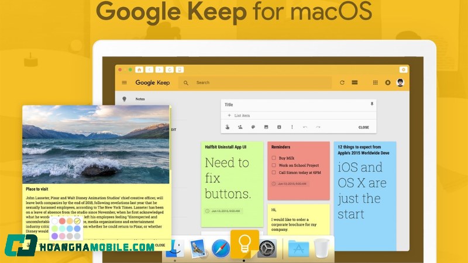The image size is (468, 263).
Task: Open Mail from the dock
Action: 198,248
